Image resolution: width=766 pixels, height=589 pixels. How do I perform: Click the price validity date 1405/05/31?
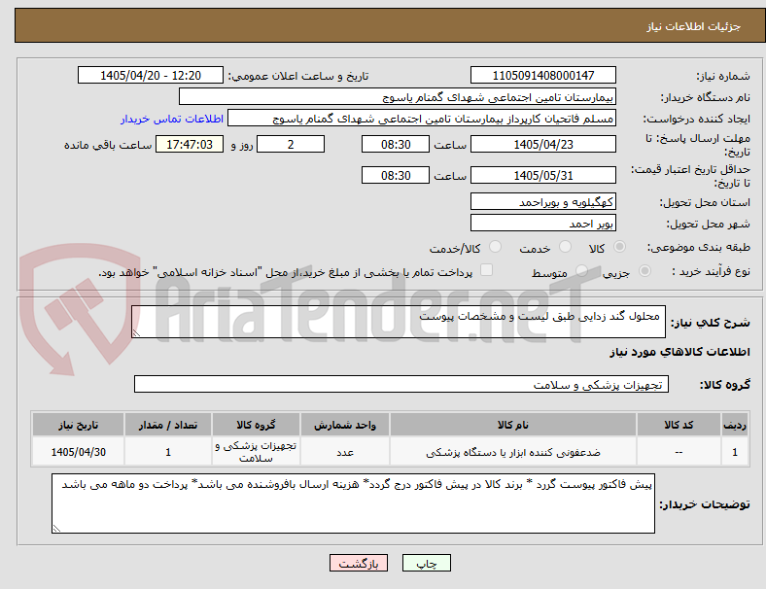click(x=543, y=175)
